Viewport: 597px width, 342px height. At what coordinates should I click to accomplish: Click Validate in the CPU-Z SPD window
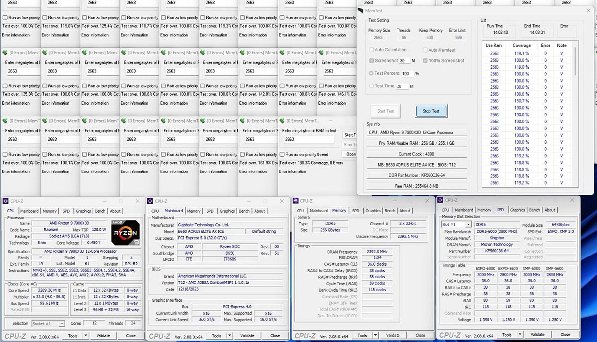(538, 334)
